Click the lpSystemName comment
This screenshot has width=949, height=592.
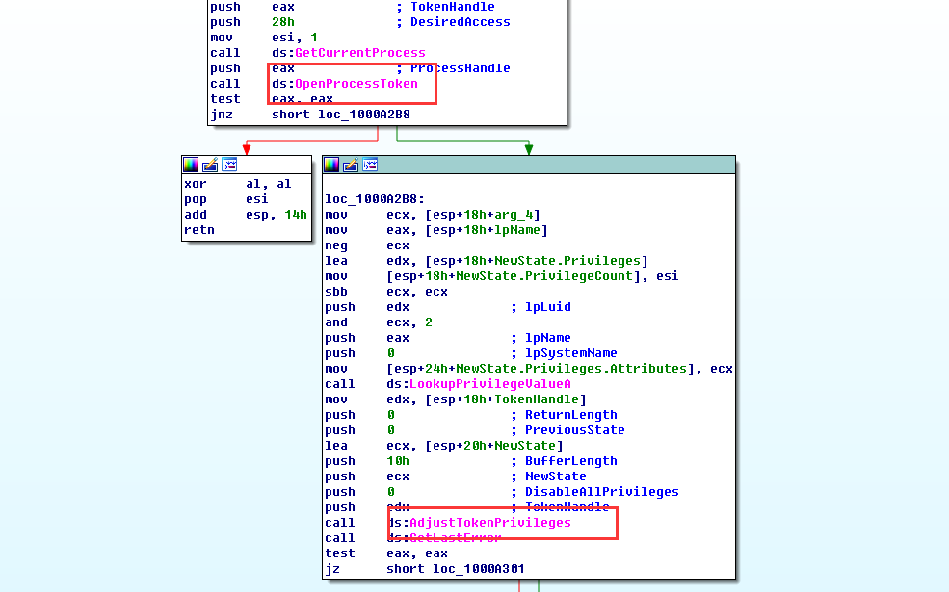coord(570,353)
